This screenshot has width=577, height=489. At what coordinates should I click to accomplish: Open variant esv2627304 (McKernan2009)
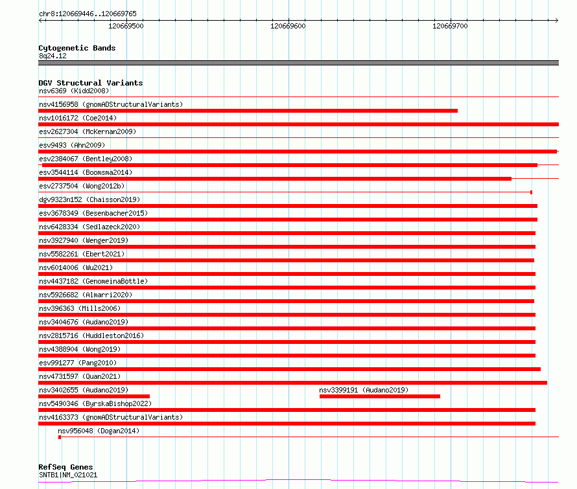pos(88,131)
